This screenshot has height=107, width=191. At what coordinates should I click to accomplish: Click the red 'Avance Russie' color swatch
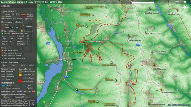(20, 81)
